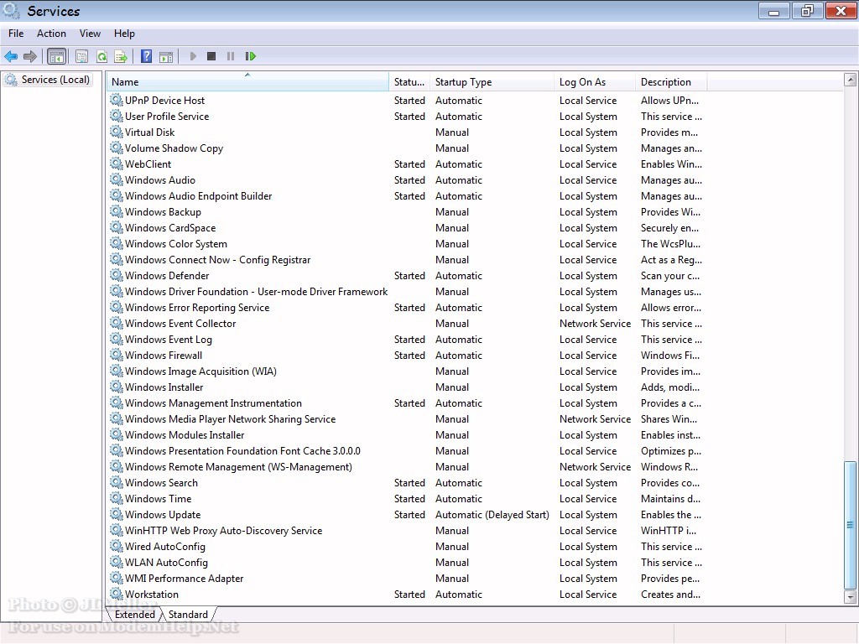The image size is (859, 644).
Task: Refresh the services list from the toolbar
Action: [x=102, y=56]
